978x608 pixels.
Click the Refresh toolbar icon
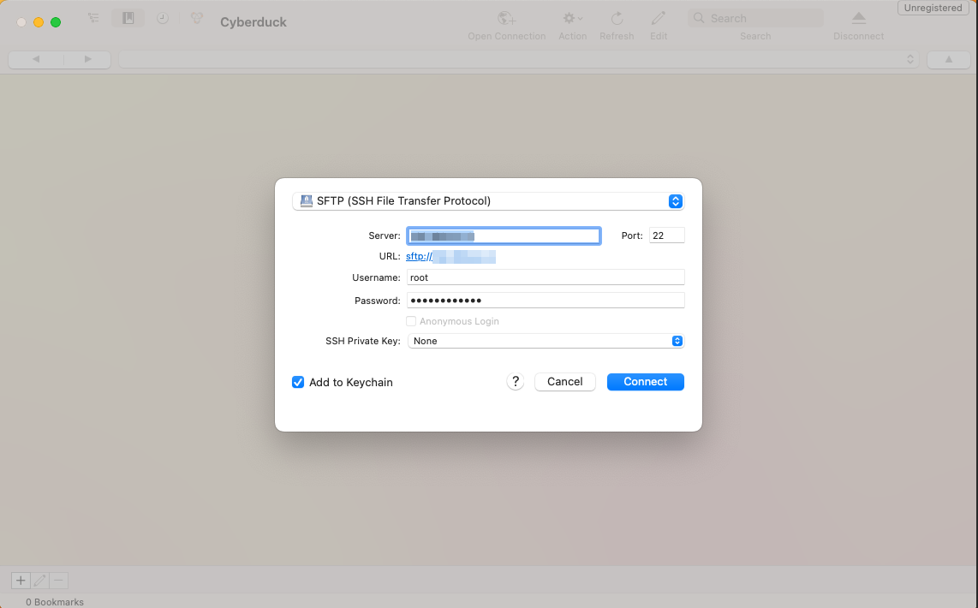click(x=616, y=18)
